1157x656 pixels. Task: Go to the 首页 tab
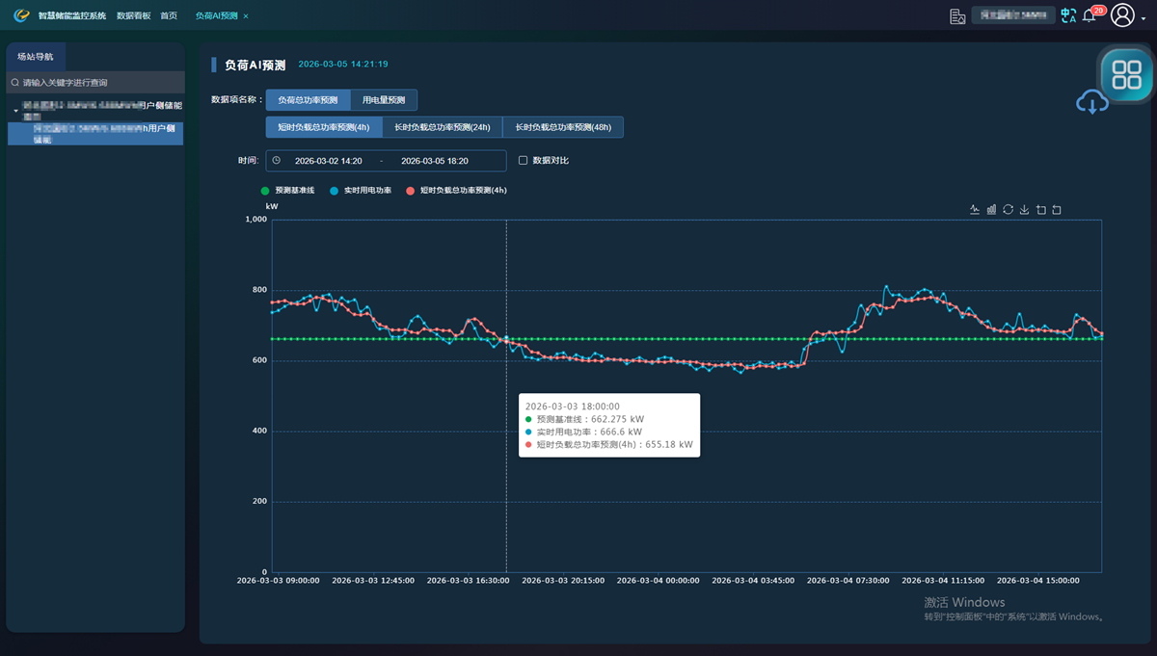point(169,15)
